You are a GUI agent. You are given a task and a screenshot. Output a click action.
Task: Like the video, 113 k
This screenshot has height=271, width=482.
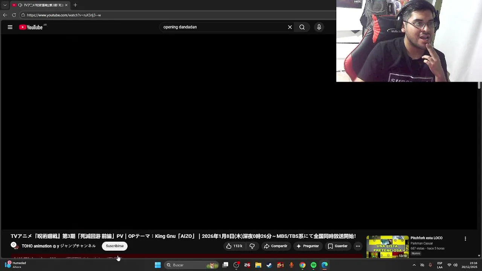tap(234, 246)
